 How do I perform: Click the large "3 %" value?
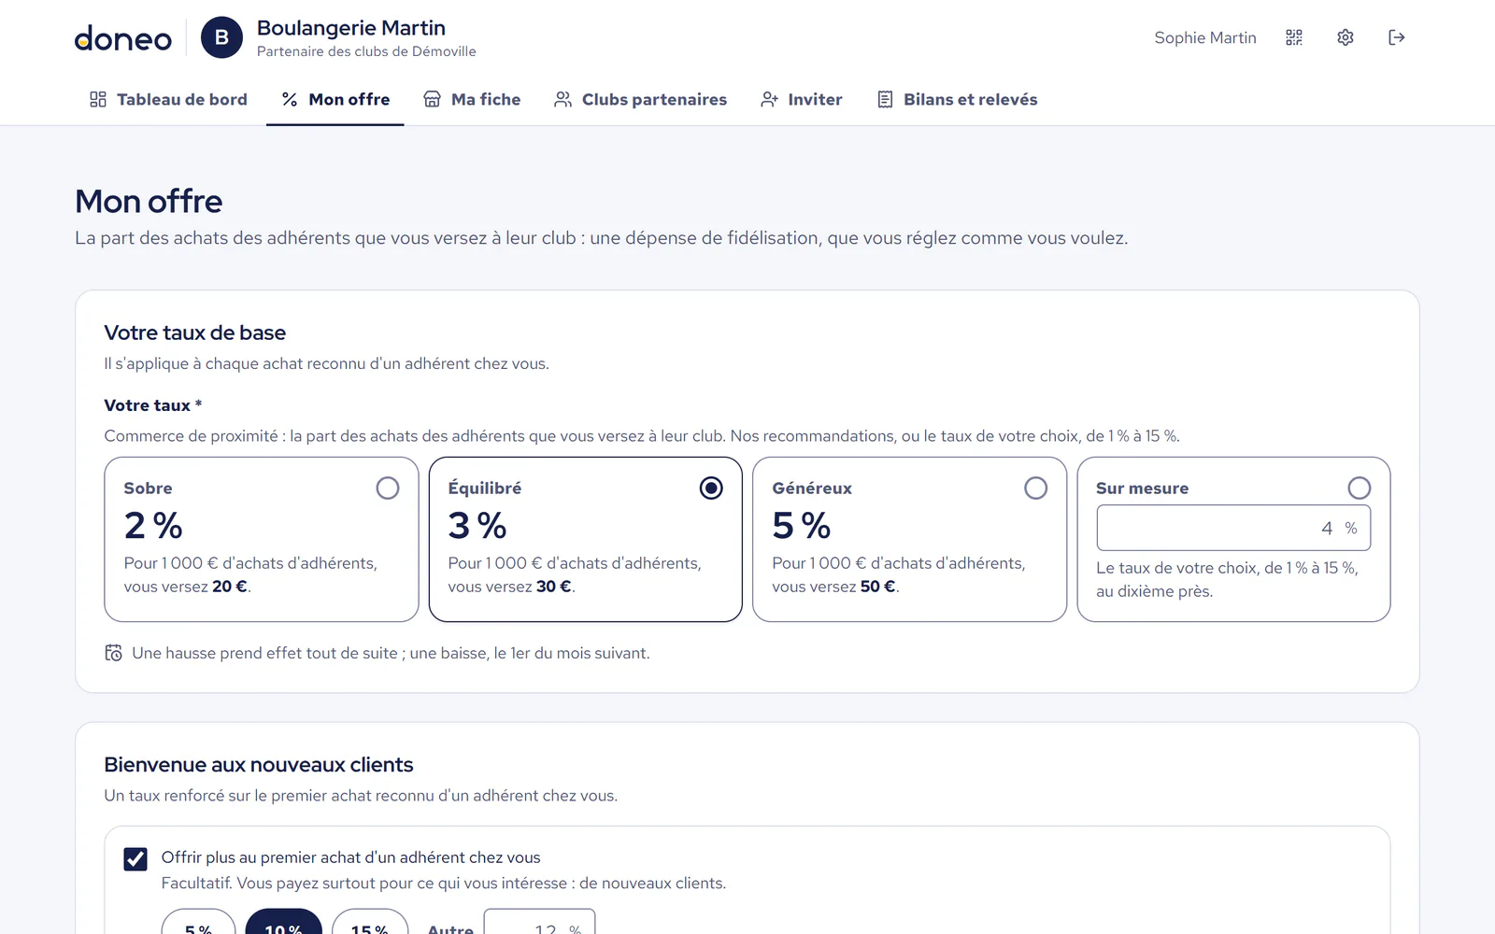pyautogui.click(x=477, y=525)
